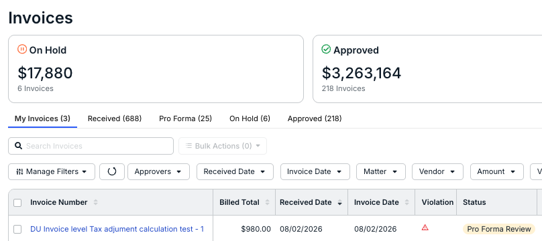542x241 pixels.
Task: Click the $3,263,164 Approved amount
Action: tap(362, 73)
